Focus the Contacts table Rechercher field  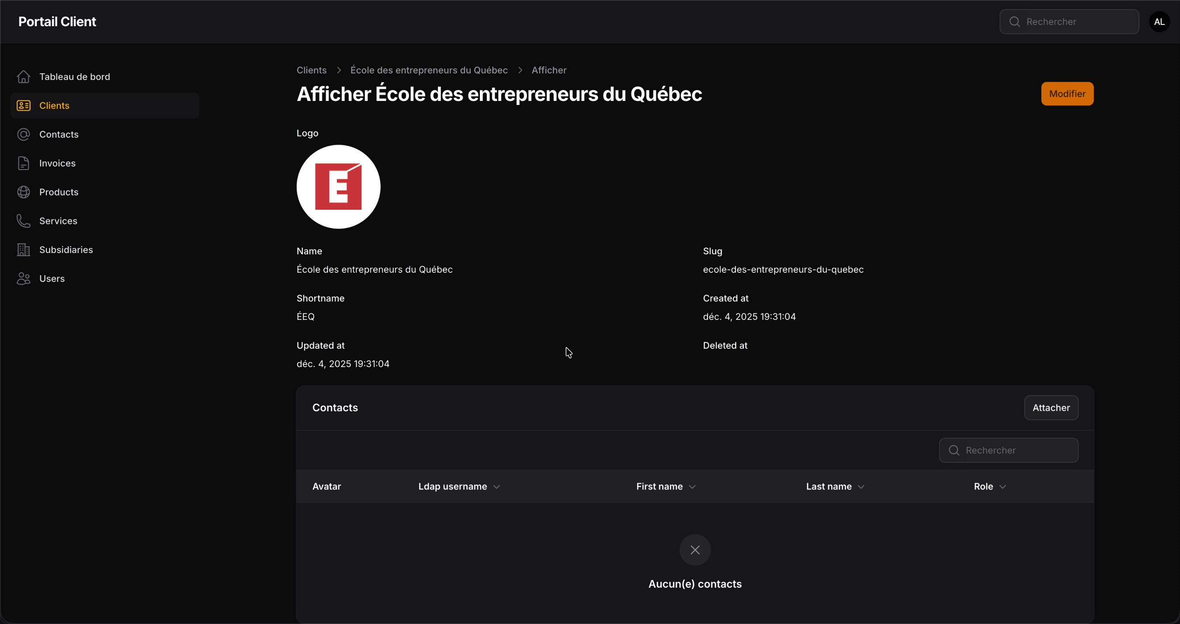click(x=1017, y=451)
